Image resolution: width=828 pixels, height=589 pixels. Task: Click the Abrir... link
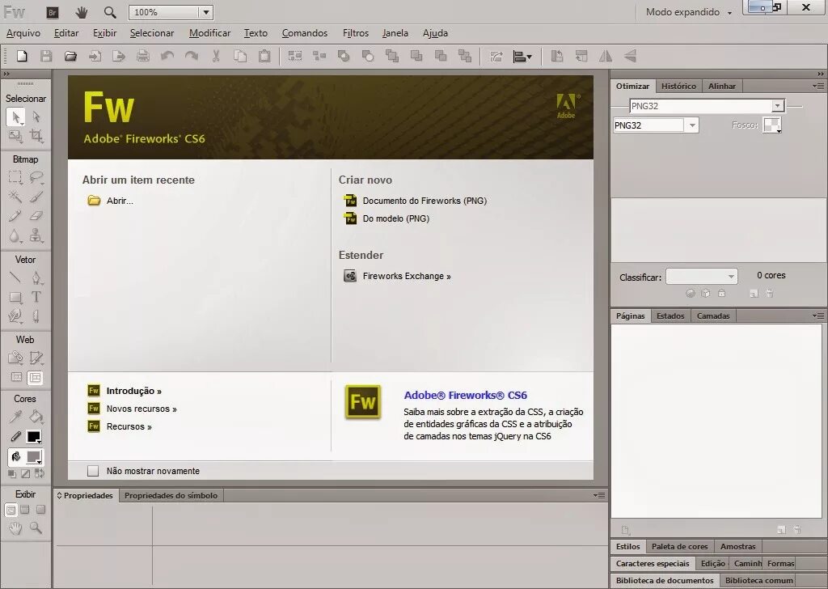[x=120, y=201]
